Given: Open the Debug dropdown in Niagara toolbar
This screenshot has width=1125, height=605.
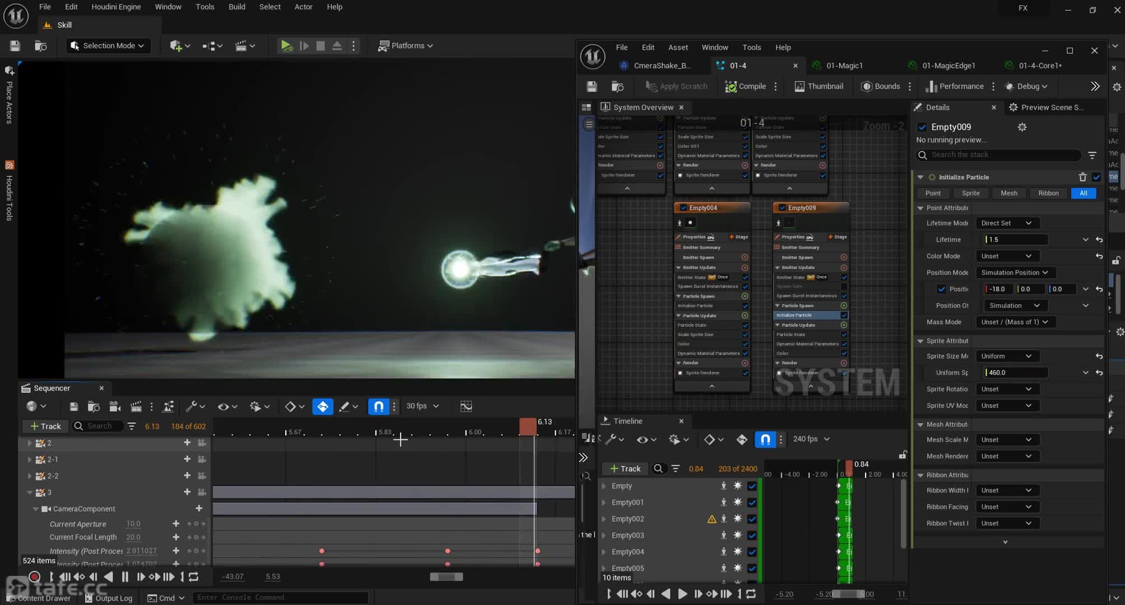Looking at the screenshot, I should coord(1026,86).
